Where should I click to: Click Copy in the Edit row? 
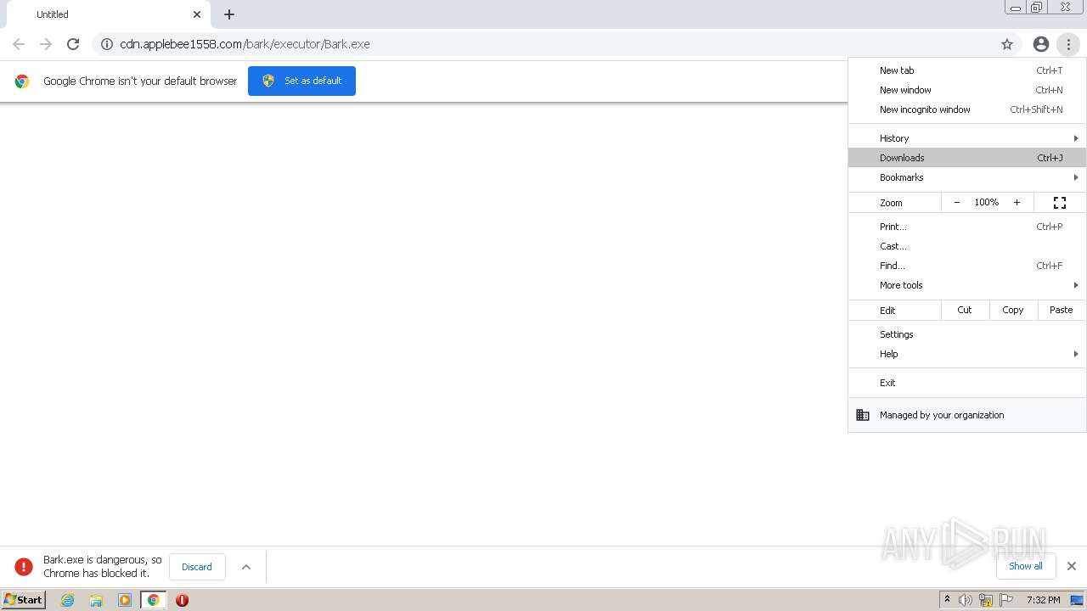pos(1013,310)
